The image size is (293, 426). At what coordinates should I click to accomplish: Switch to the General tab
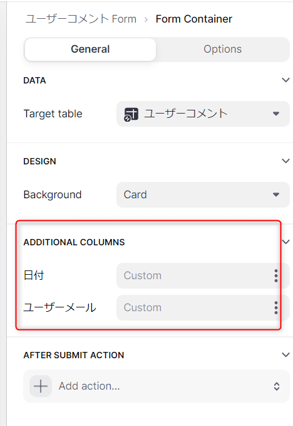[x=90, y=50]
